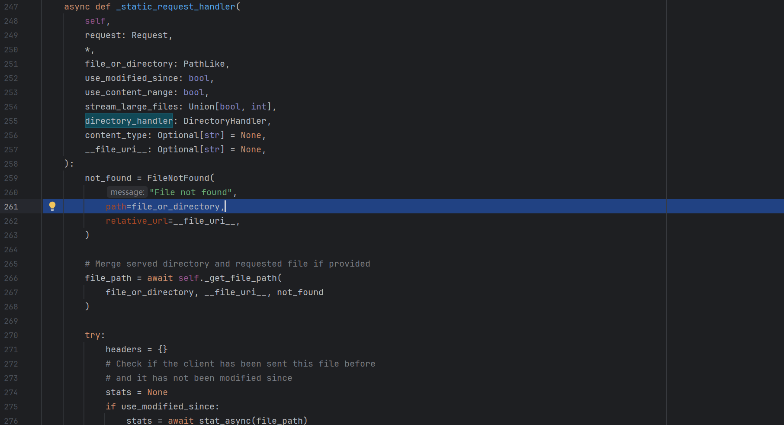Click the yellow lightbulb quick-fix icon
This screenshot has height=425, width=784.
(x=52, y=206)
